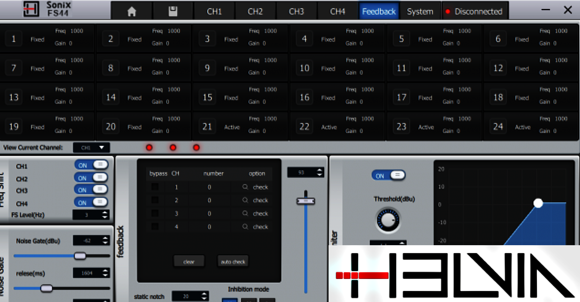The image size is (580, 302).
Task: Click magnifier check icon for channel 1
Action: (x=245, y=187)
